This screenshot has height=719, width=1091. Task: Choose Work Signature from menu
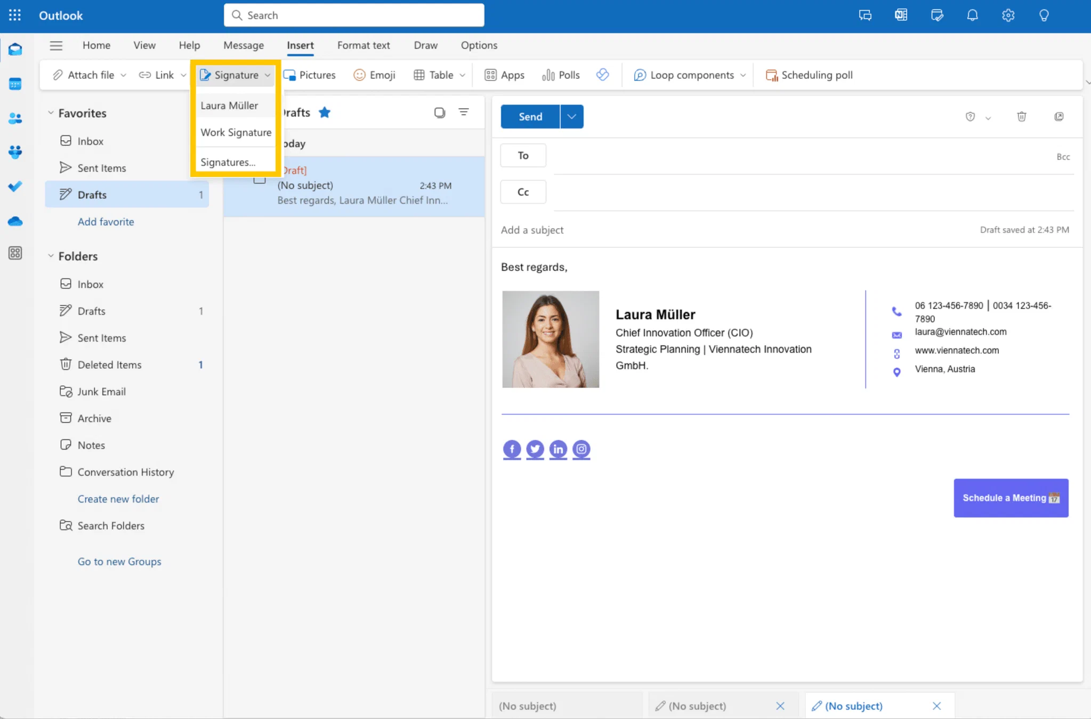tap(236, 132)
